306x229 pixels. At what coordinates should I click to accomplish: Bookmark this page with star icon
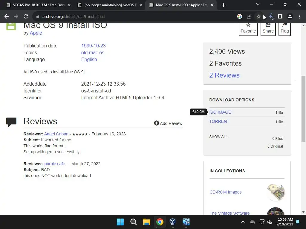258,17
